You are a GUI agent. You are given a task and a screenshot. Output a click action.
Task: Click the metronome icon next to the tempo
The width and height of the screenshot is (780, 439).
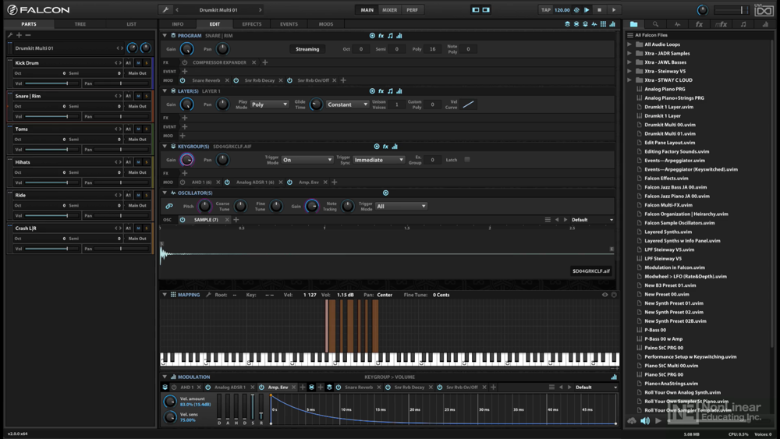577,10
